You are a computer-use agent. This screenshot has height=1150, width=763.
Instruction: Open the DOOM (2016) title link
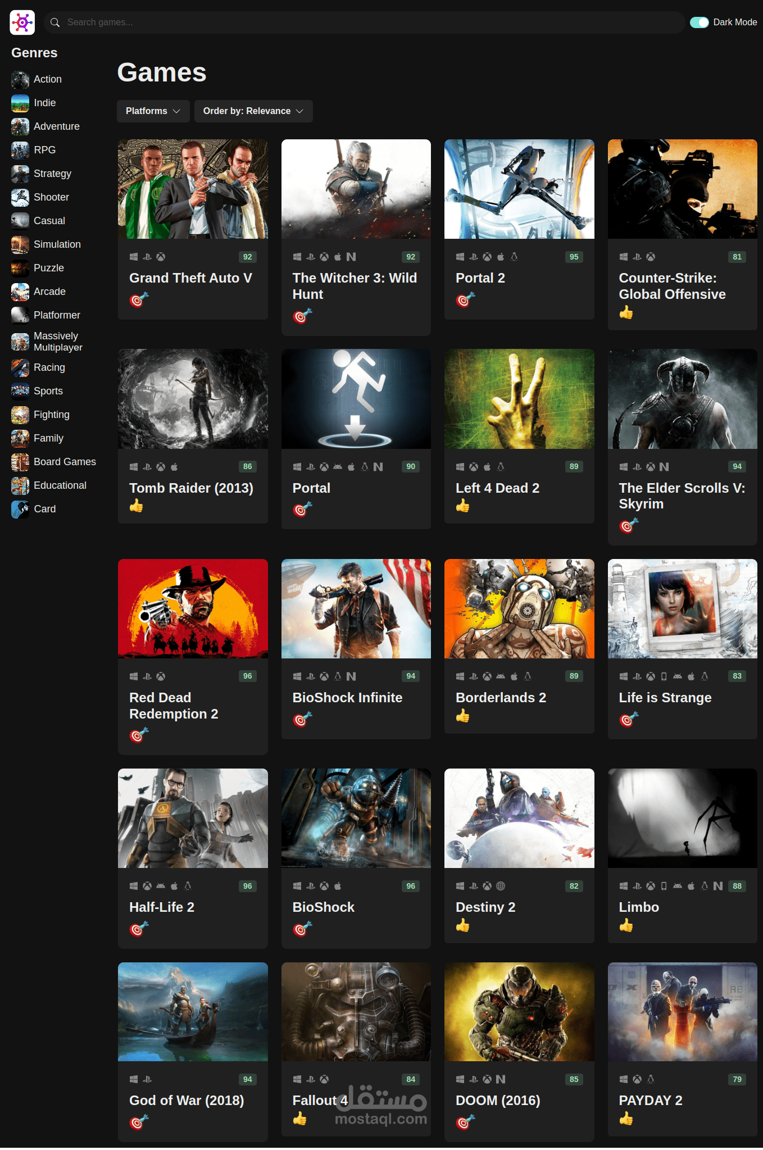[498, 1101]
